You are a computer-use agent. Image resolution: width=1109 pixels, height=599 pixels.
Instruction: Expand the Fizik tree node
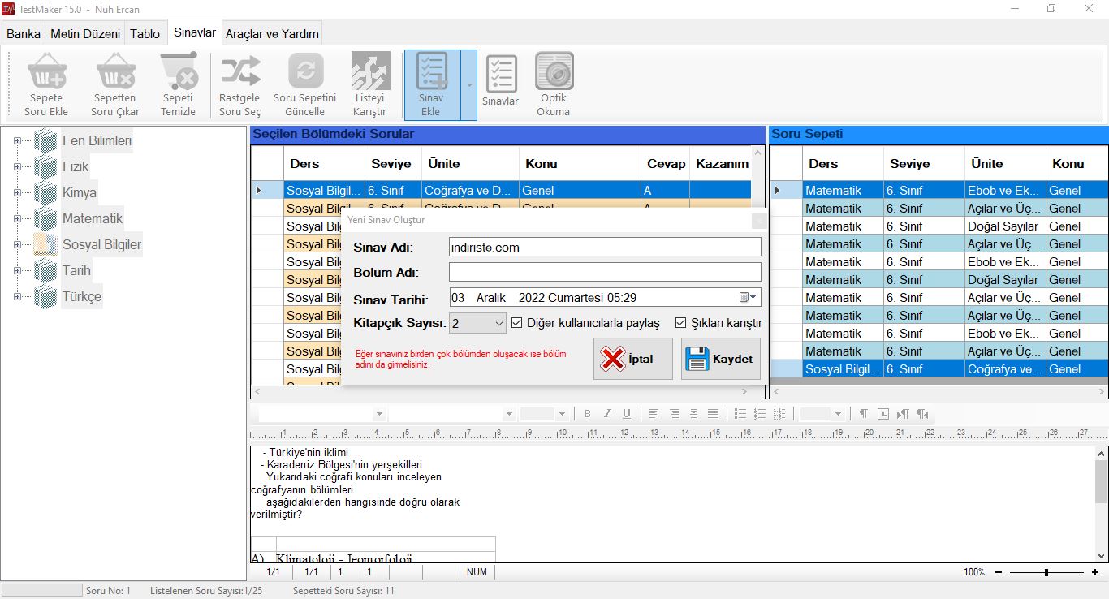pyautogui.click(x=17, y=166)
